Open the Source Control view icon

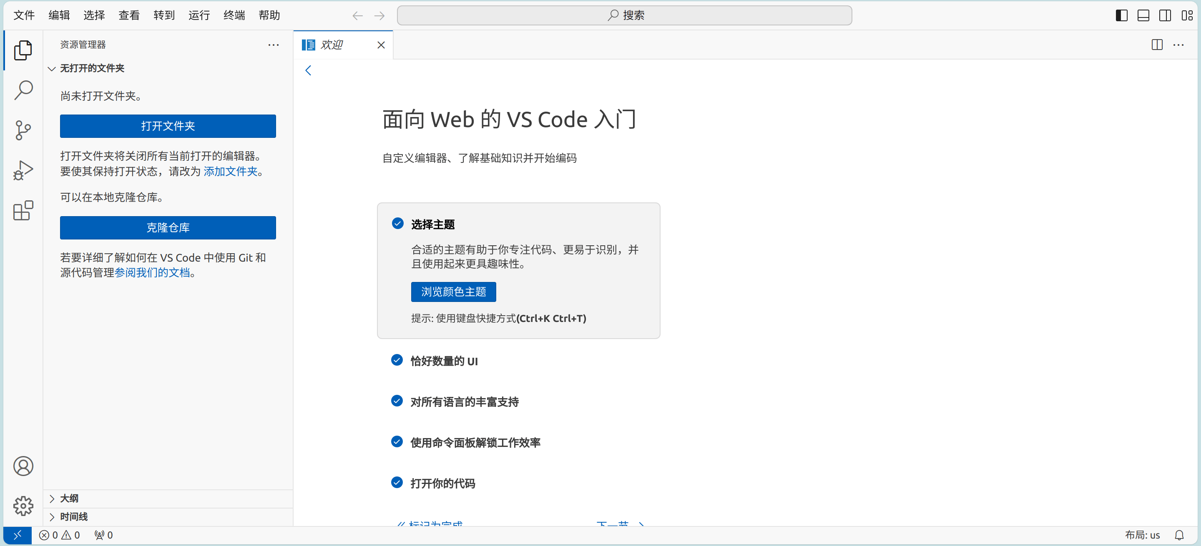coord(23,130)
